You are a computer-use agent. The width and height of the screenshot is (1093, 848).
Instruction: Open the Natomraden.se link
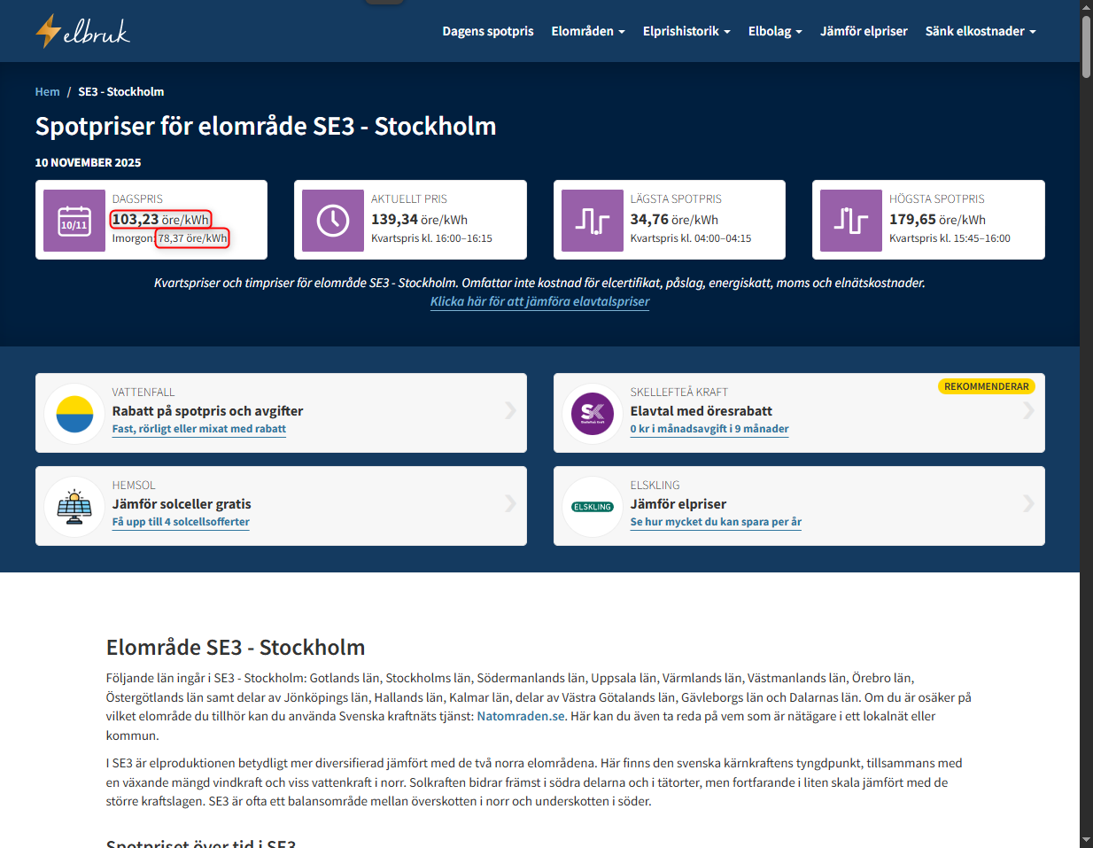tap(521, 717)
